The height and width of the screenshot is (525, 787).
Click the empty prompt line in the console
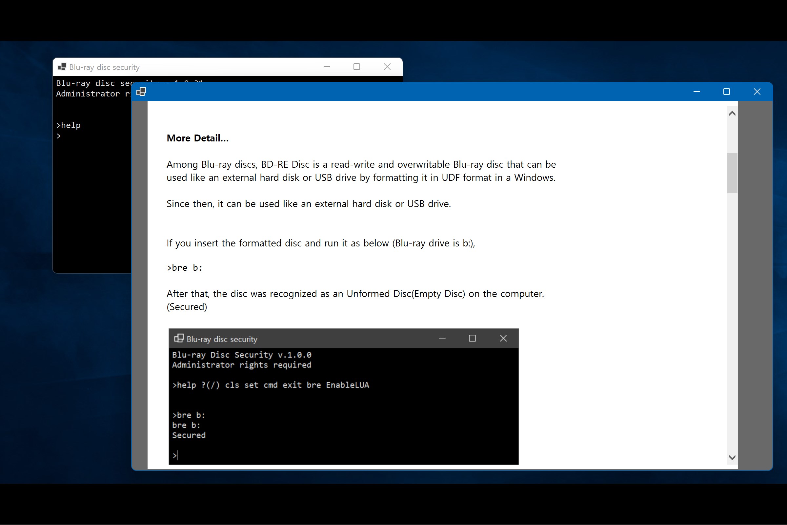(x=59, y=136)
